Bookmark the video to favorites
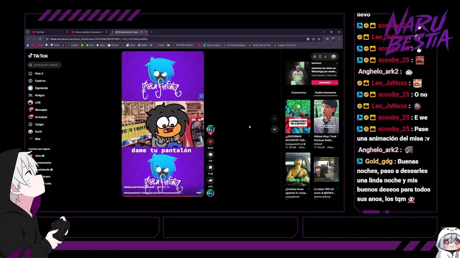 coord(211,167)
